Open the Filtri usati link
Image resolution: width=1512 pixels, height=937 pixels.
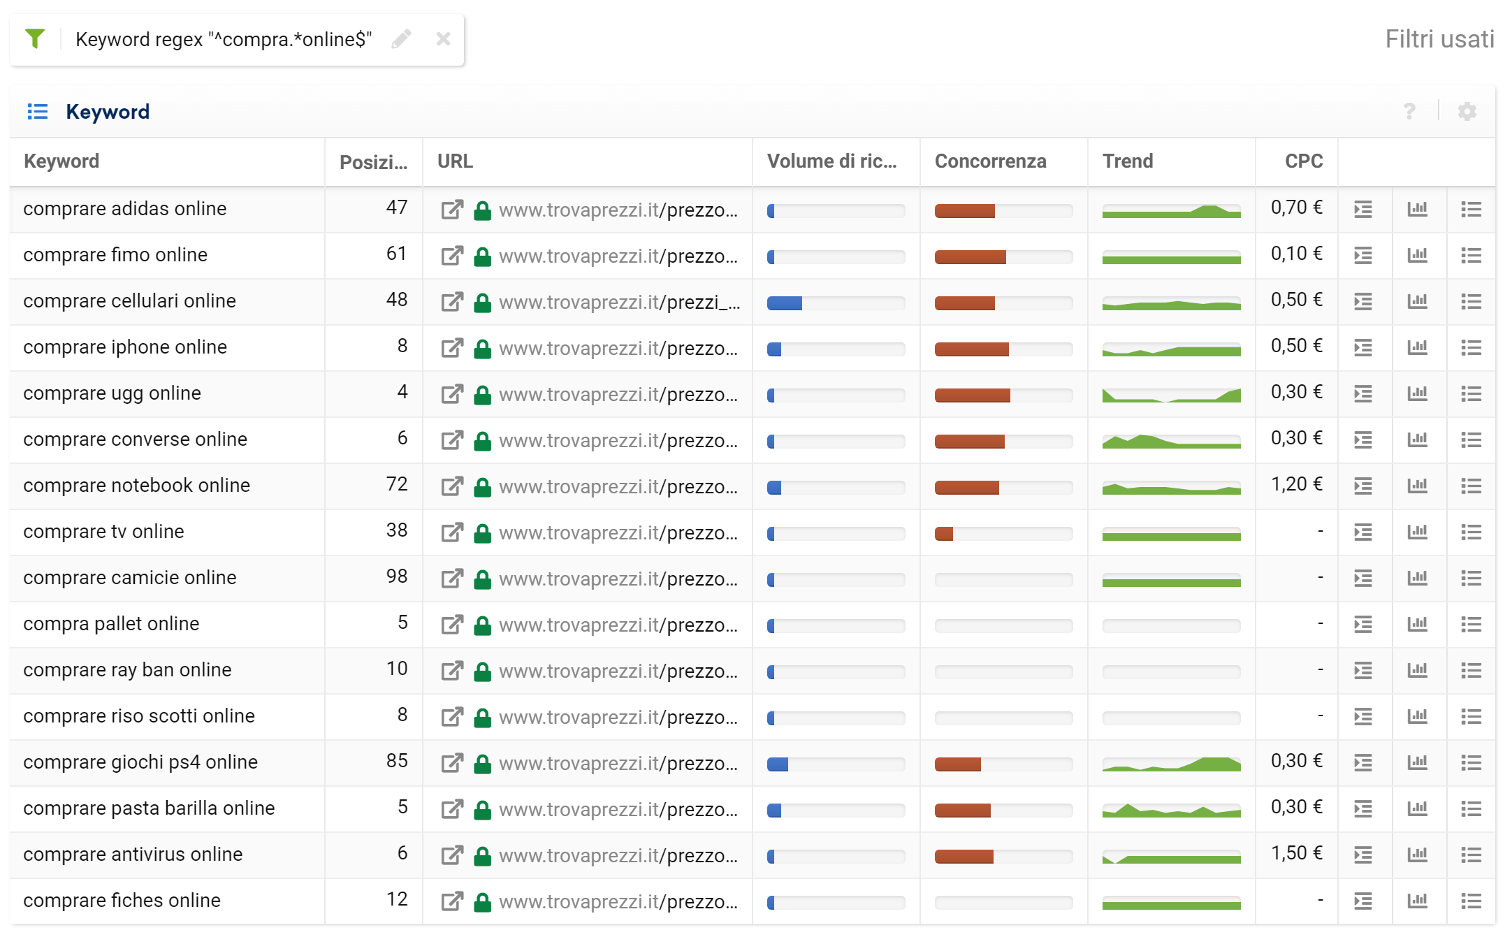1439,39
